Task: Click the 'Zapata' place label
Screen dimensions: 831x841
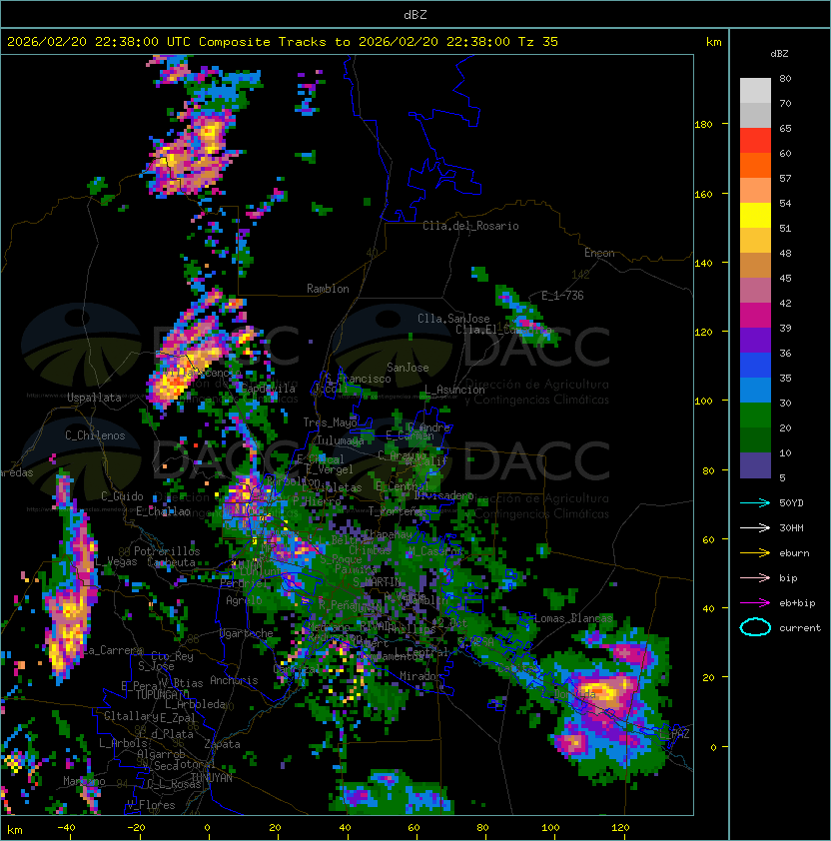Action: coord(222,744)
